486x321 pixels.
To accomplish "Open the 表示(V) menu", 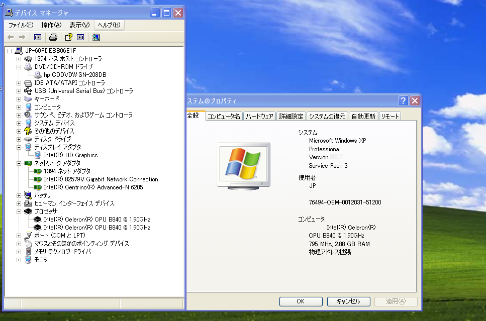I will pyautogui.click(x=79, y=25).
